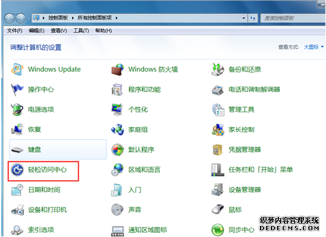The height and width of the screenshot is (237, 326).
Task: Open the 工具(T) menu
Action: click(x=81, y=31)
